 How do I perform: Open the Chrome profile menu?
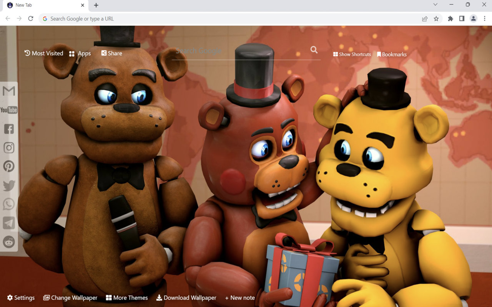coord(474,18)
